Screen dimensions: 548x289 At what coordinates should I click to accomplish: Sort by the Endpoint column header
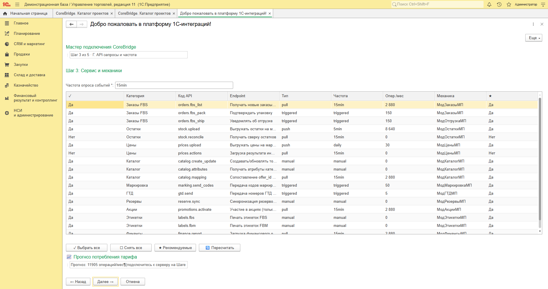(253, 96)
